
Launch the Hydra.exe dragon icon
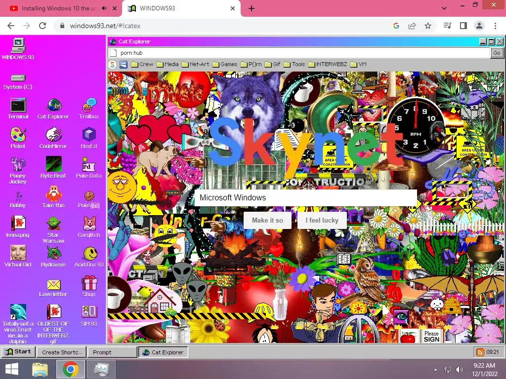tap(53, 256)
